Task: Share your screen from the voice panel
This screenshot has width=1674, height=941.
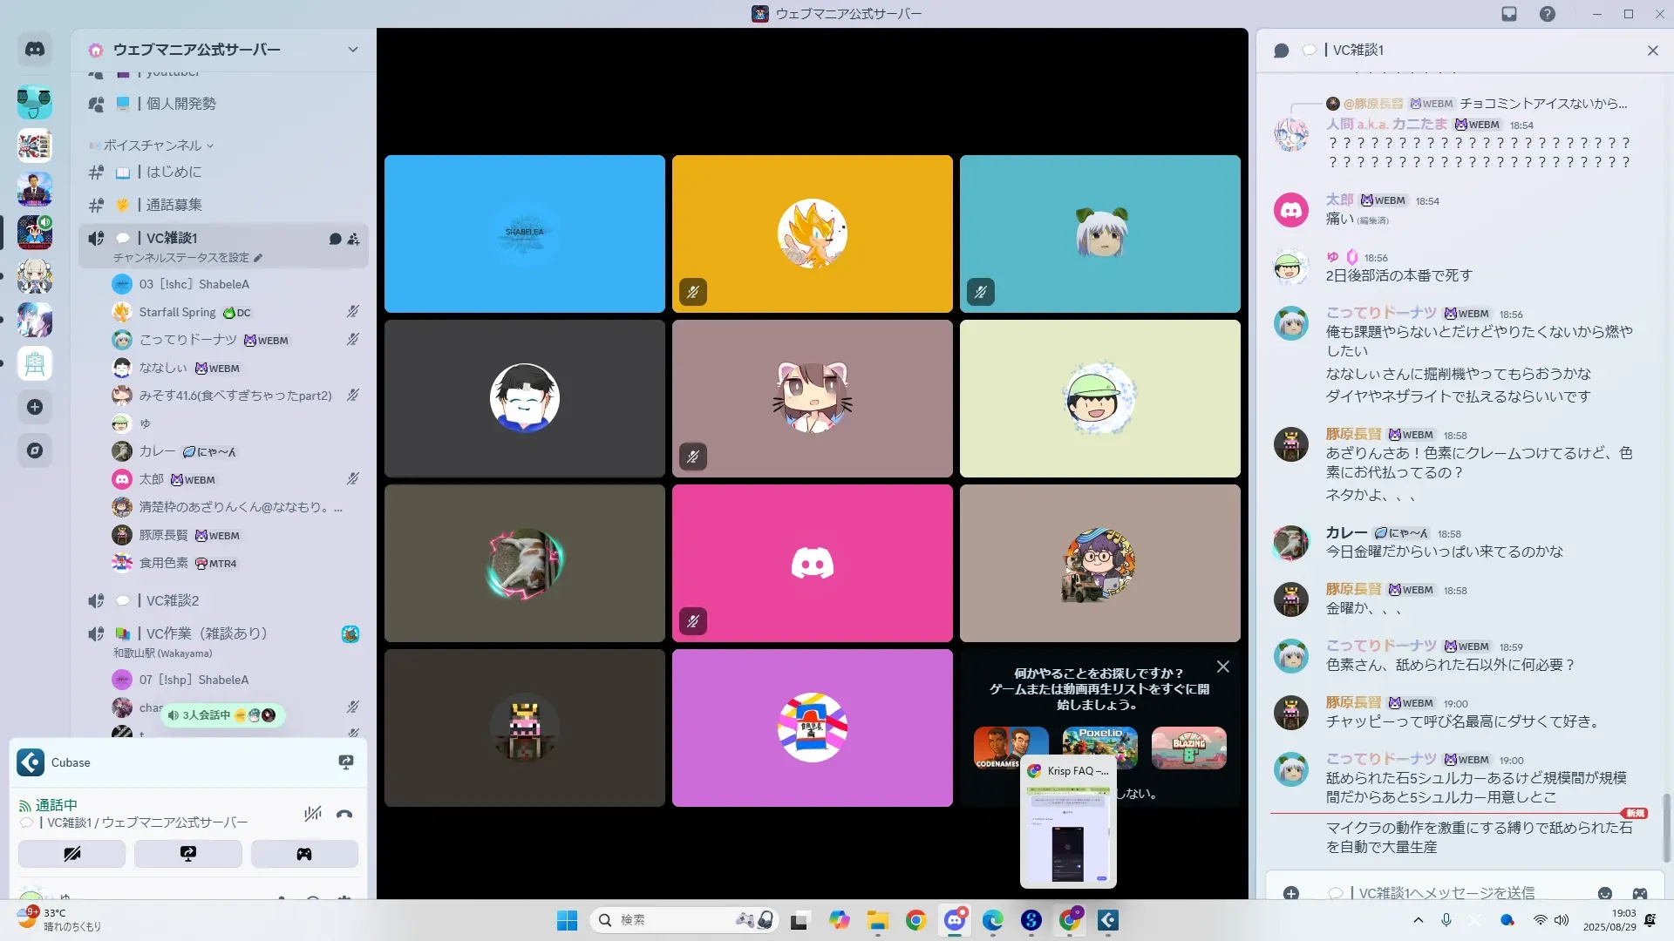Action: [x=187, y=854]
